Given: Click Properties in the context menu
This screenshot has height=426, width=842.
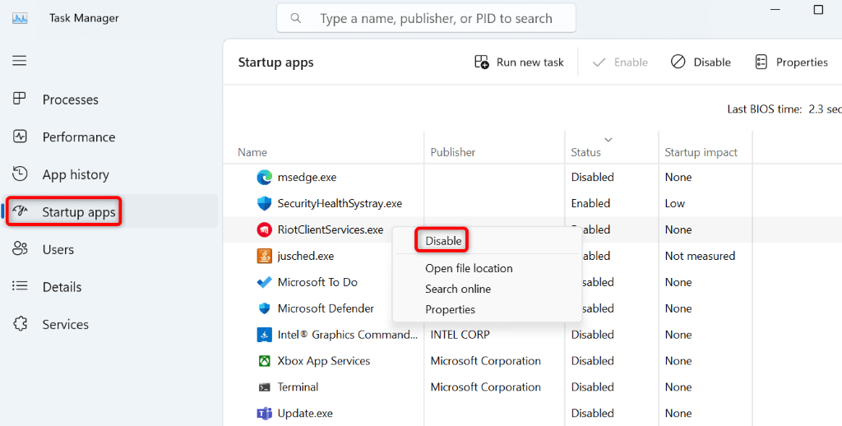Looking at the screenshot, I should pos(450,309).
